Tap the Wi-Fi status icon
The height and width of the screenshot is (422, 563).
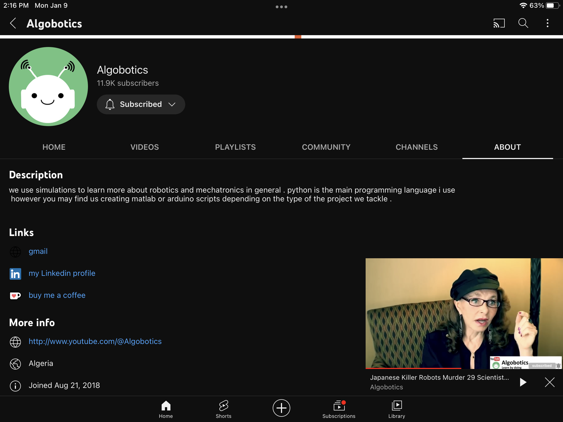click(x=523, y=5)
